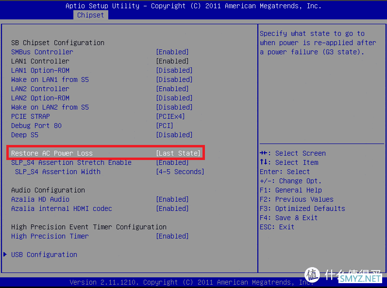Open the Last State value options

coord(178,153)
